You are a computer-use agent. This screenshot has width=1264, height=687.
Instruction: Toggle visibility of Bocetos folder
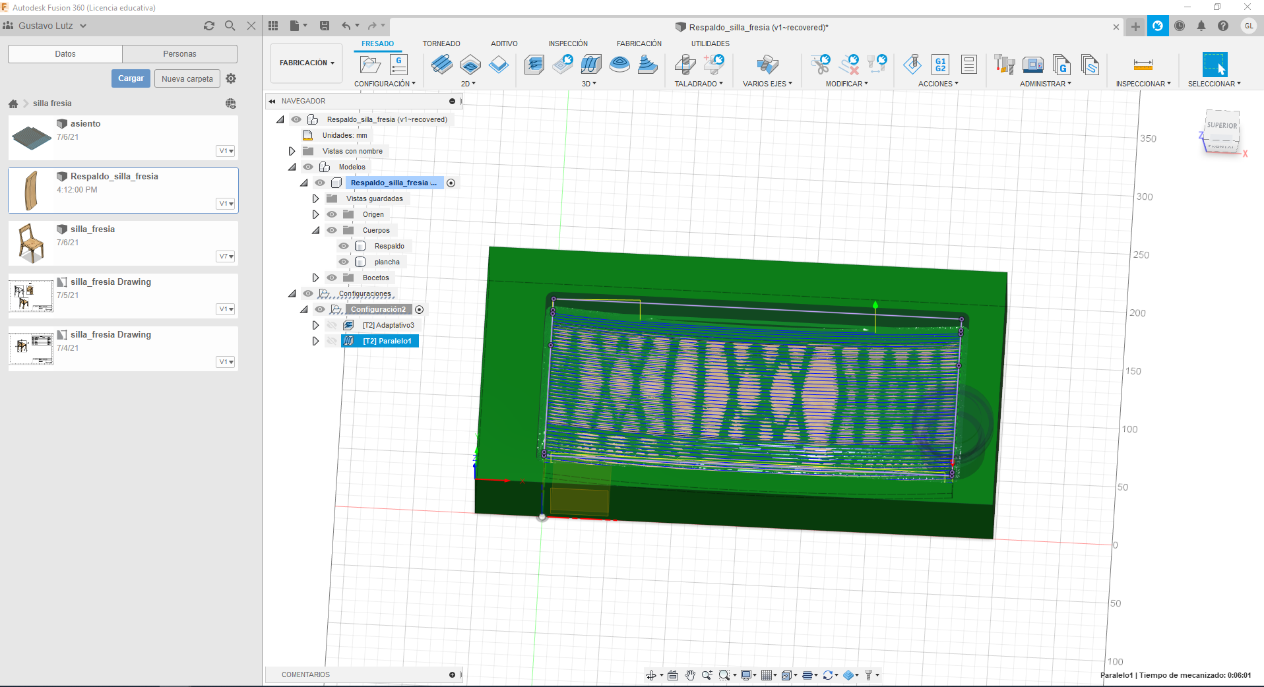(x=332, y=278)
